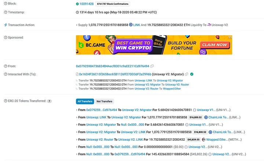Expand the first transfer row arrow from 0xD79259
The height and width of the screenshot is (162, 264).
[x=77, y=109]
